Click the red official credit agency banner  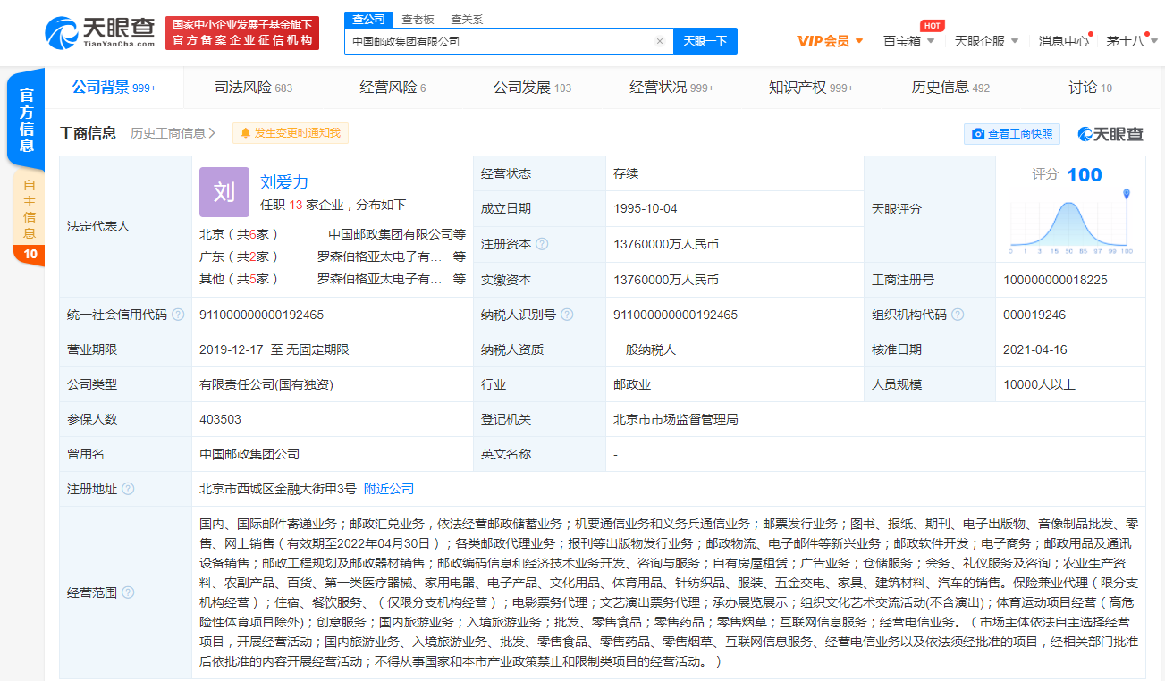pos(242,33)
